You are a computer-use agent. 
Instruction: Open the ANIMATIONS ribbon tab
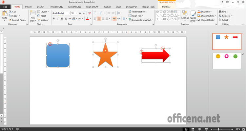(74, 7)
